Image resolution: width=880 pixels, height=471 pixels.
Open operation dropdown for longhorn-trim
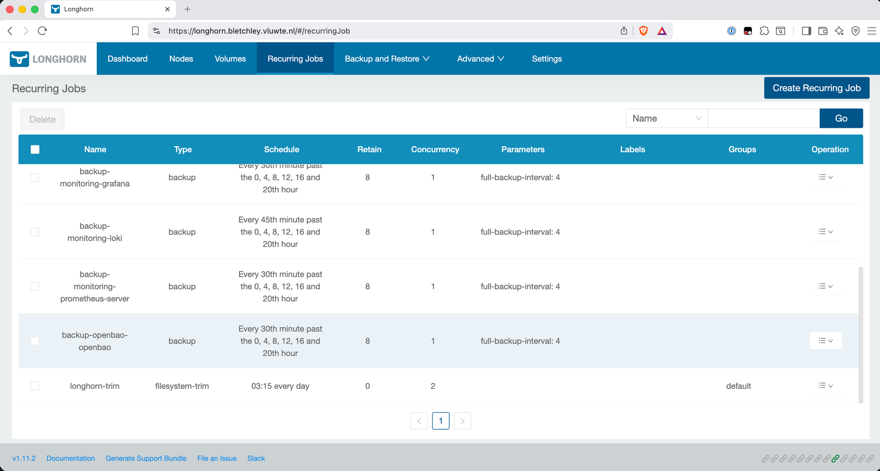[825, 386]
